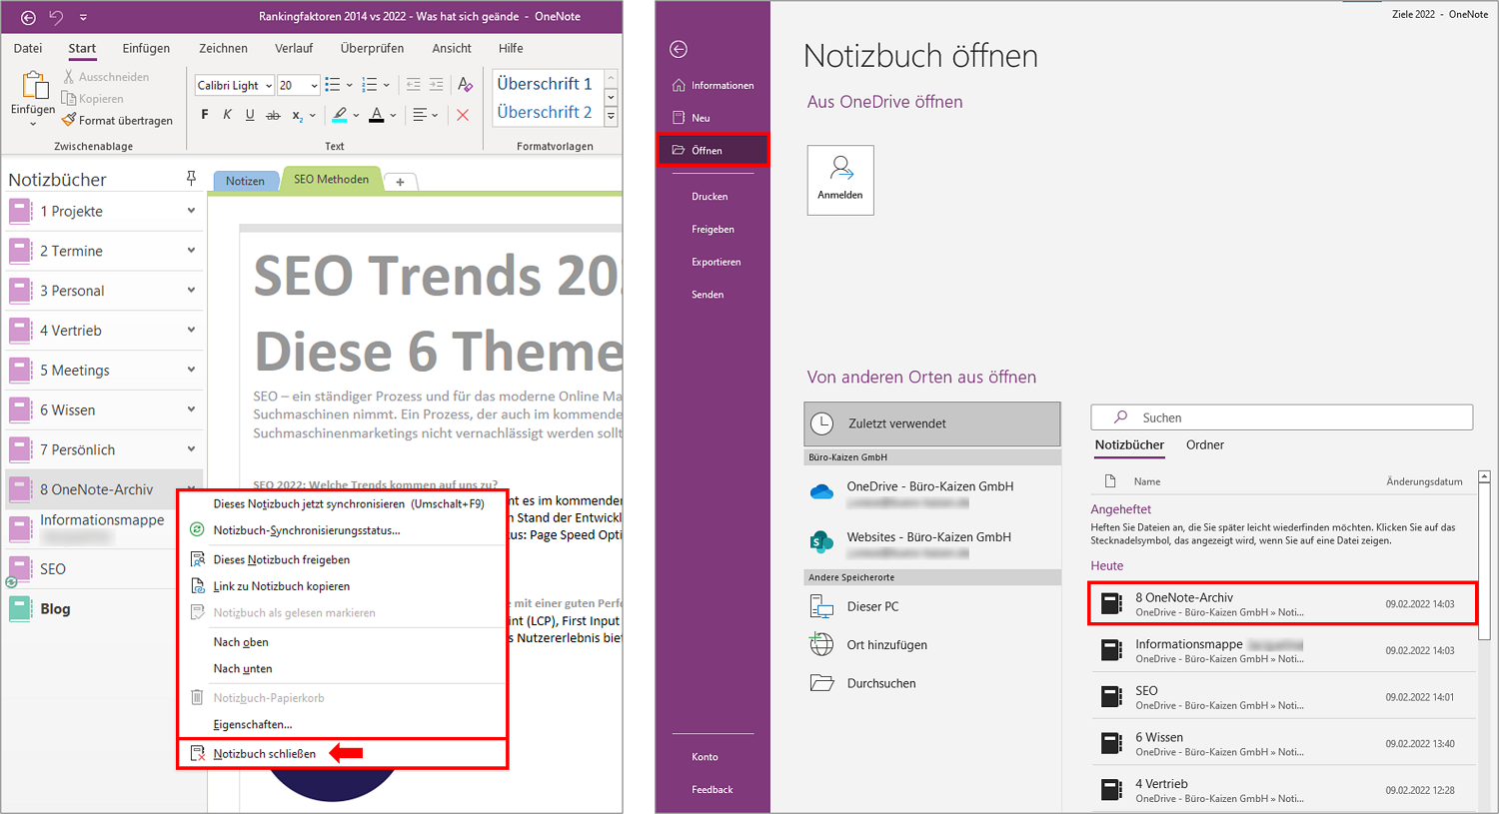The width and height of the screenshot is (1499, 814).
Task: Click the backstage back arrow circle
Action: (x=679, y=49)
